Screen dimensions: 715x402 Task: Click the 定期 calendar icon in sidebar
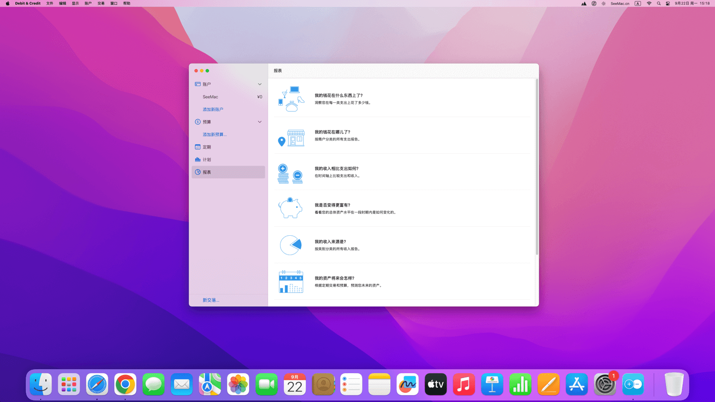tap(198, 147)
